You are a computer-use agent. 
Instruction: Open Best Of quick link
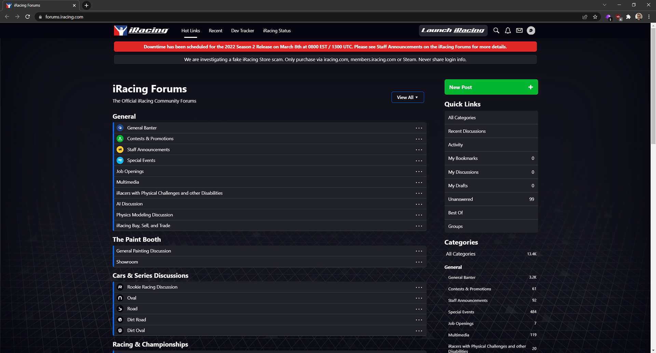491,213
